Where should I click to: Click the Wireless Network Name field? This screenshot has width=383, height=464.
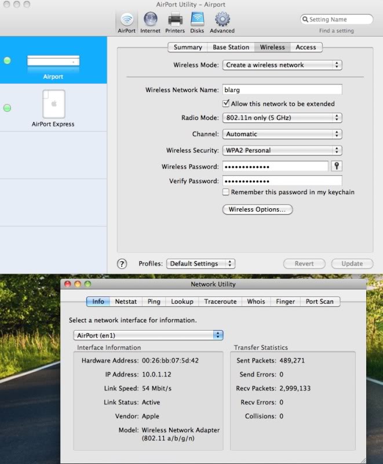282,90
